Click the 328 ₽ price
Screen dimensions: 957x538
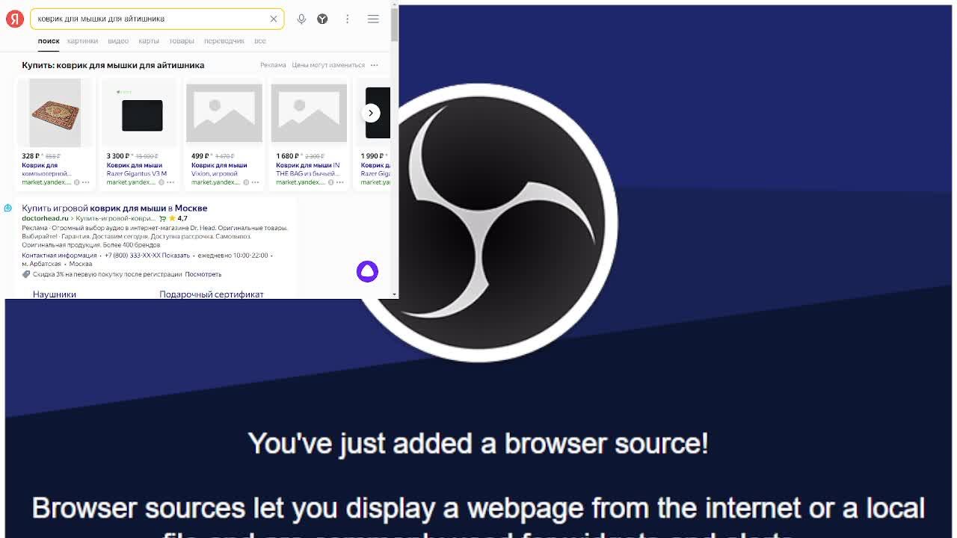(31, 156)
